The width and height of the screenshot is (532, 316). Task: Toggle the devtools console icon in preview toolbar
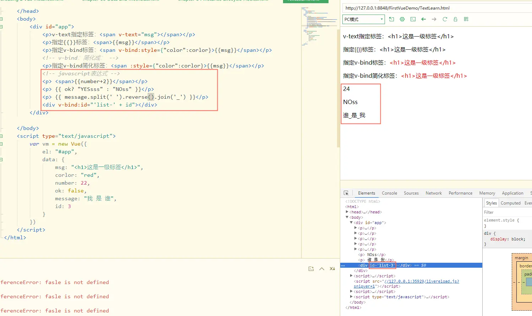coord(413,19)
